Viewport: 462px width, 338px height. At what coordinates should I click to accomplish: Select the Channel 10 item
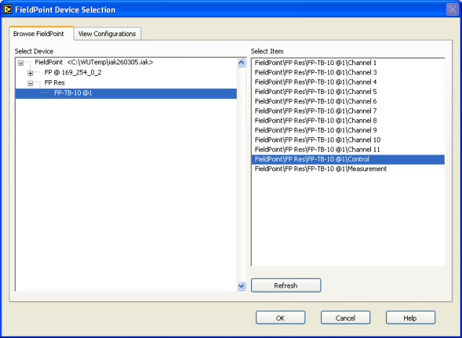click(x=348, y=140)
